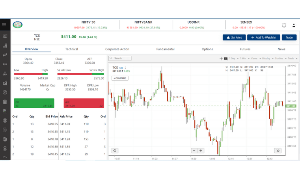
Task: Switch to the Technical tab
Action: tap(71, 49)
